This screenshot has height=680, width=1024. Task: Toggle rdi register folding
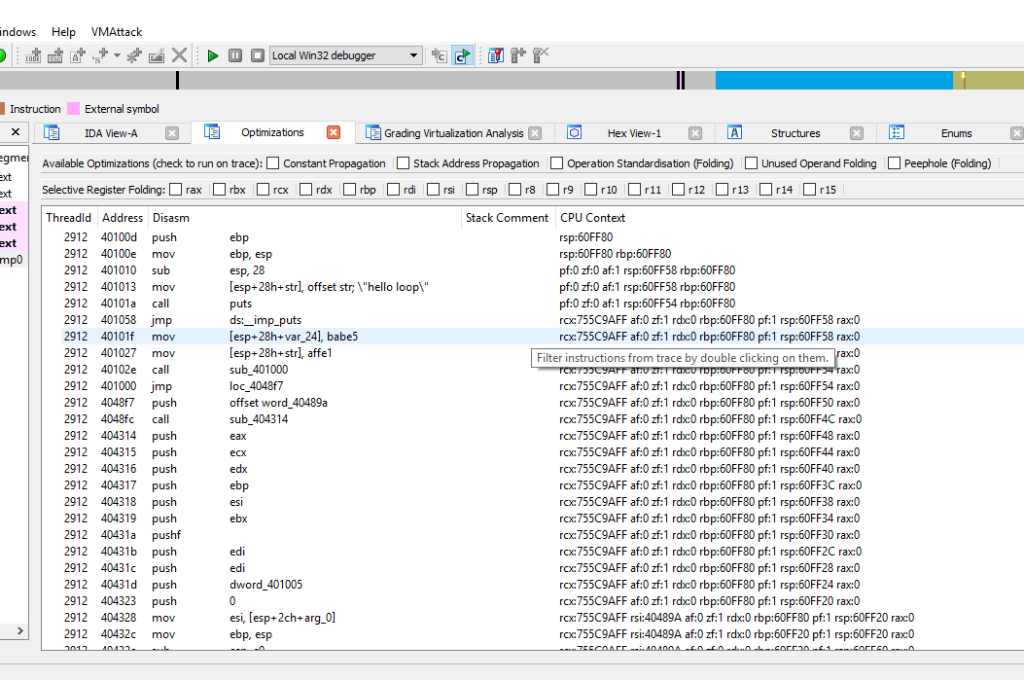[x=393, y=190]
